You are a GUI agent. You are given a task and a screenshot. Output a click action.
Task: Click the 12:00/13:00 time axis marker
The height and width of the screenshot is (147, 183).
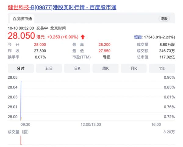pyautogui.click(x=91, y=124)
